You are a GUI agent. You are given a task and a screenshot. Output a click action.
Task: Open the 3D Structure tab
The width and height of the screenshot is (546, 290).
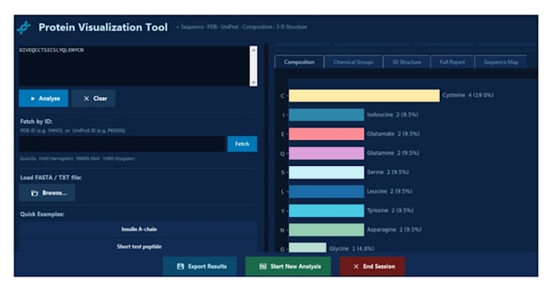pos(406,62)
